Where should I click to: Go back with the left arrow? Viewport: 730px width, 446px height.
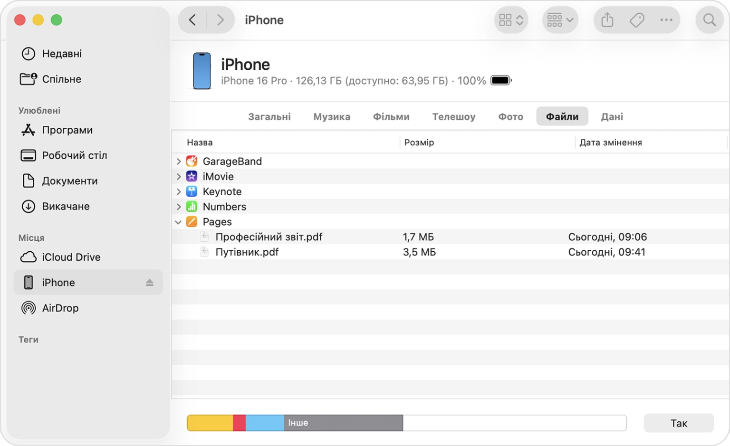(192, 20)
